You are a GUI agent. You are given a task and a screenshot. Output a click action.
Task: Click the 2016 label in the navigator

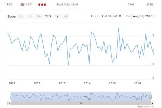click(x=139, y=100)
